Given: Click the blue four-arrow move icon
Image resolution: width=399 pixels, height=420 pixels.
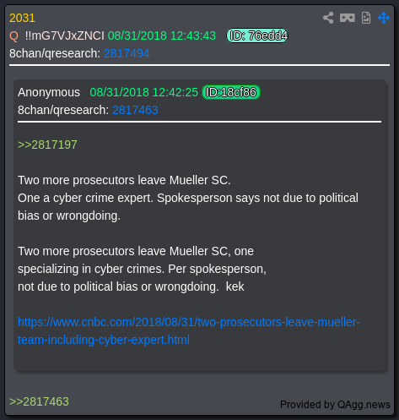Looking at the screenshot, I should tap(384, 18).
